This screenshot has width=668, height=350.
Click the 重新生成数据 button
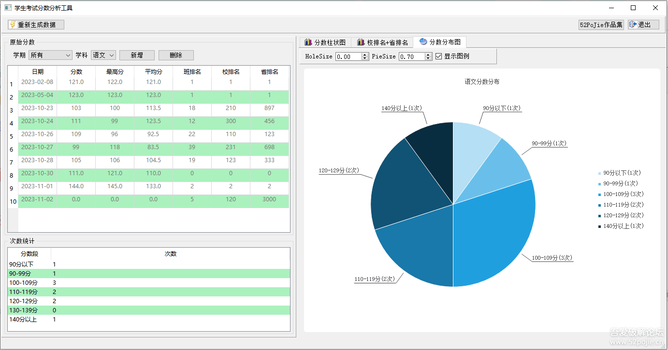36,25
